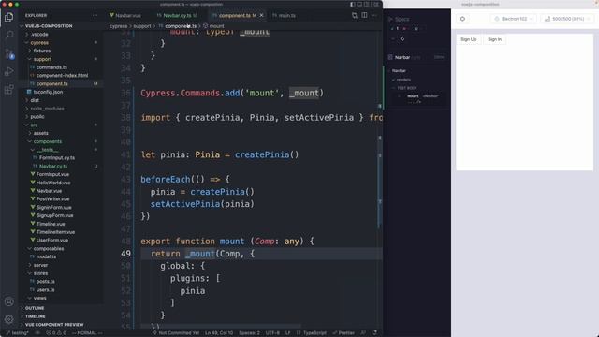Expand the TIMELINE section
The height and width of the screenshot is (337, 599).
[x=61, y=316]
